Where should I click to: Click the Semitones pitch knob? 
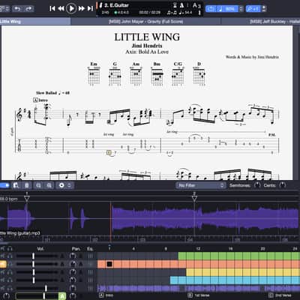257,185
